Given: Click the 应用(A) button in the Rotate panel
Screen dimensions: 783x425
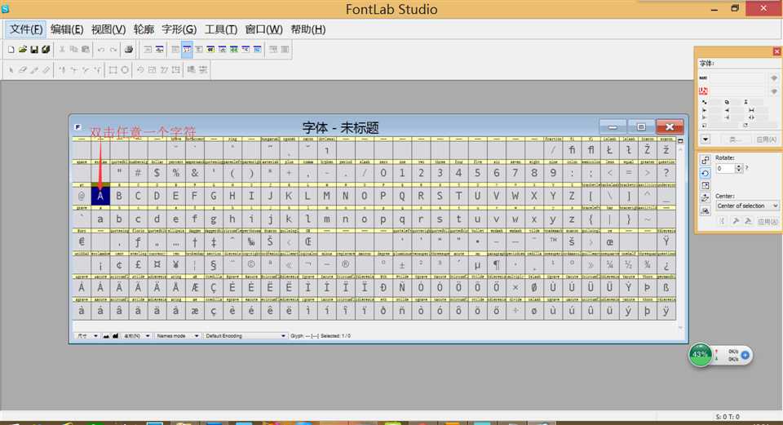Looking at the screenshot, I should pos(767,221).
